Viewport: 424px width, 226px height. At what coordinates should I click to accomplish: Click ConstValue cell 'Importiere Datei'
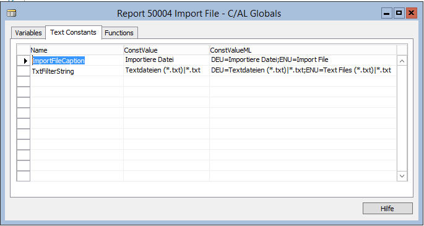click(x=167, y=60)
